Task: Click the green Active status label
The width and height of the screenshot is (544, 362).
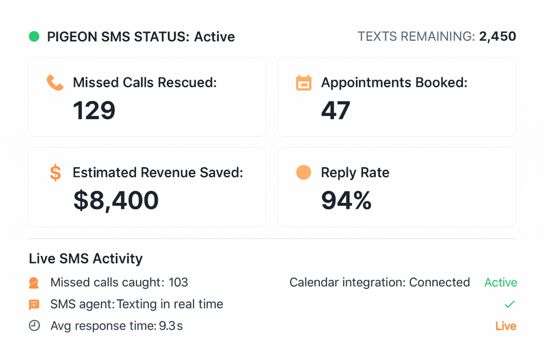Action: tap(500, 282)
